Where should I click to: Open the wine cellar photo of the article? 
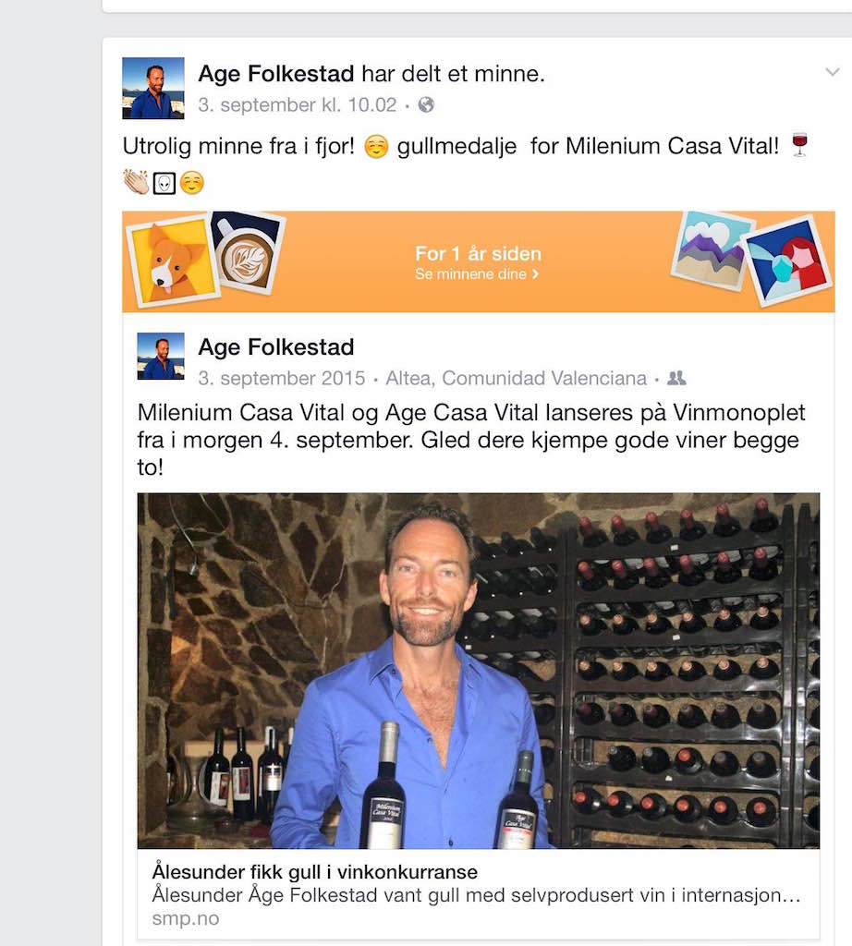point(478,671)
